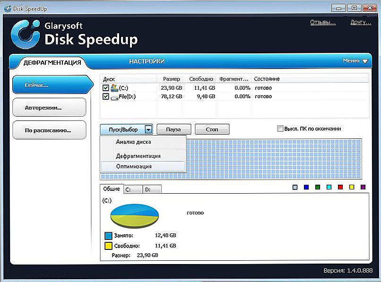
Task: Open the D: drive tab
Action: coord(152,189)
